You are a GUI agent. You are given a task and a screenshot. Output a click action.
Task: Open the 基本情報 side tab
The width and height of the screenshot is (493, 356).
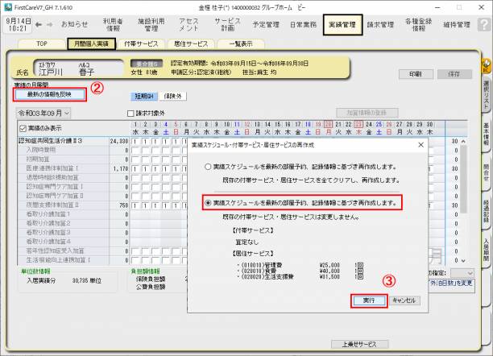coord(487,136)
